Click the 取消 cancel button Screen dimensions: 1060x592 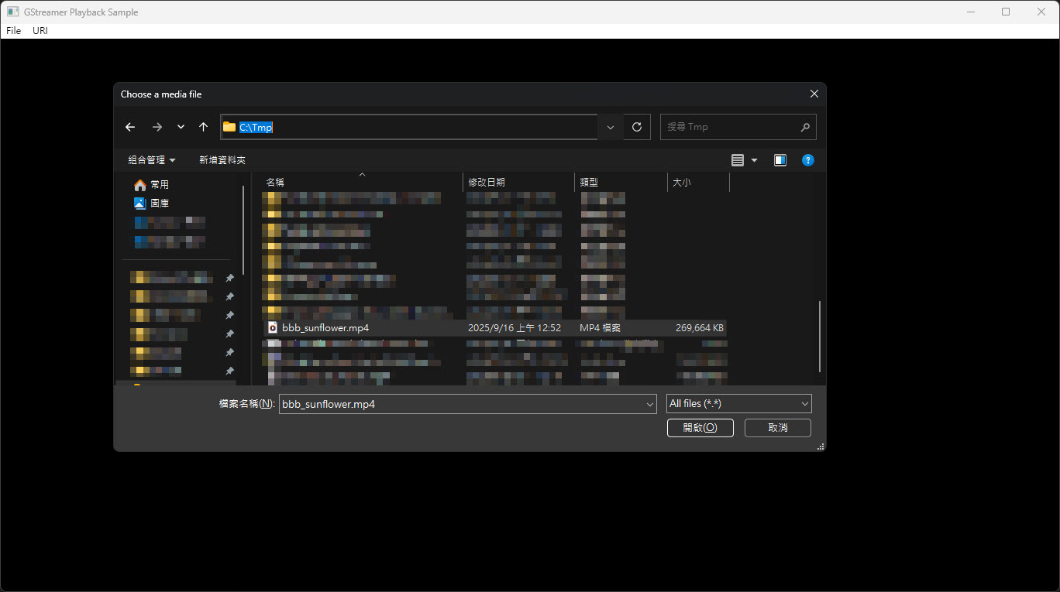[x=777, y=428]
